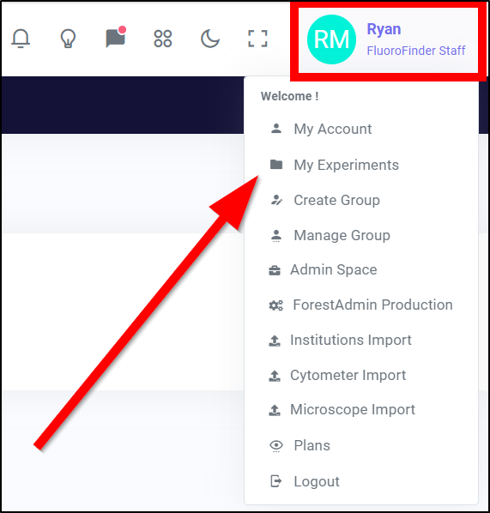Click the lightbulb tips icon
The height and width of the screenshot is (513, 490).
[x=68, y=39]
